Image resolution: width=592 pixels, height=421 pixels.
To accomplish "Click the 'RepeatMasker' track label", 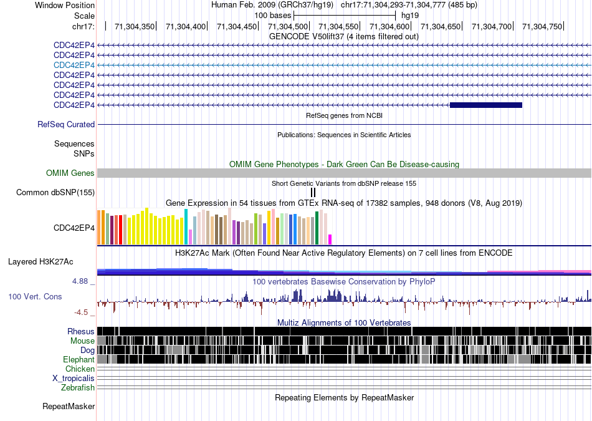I will point(69,407).
